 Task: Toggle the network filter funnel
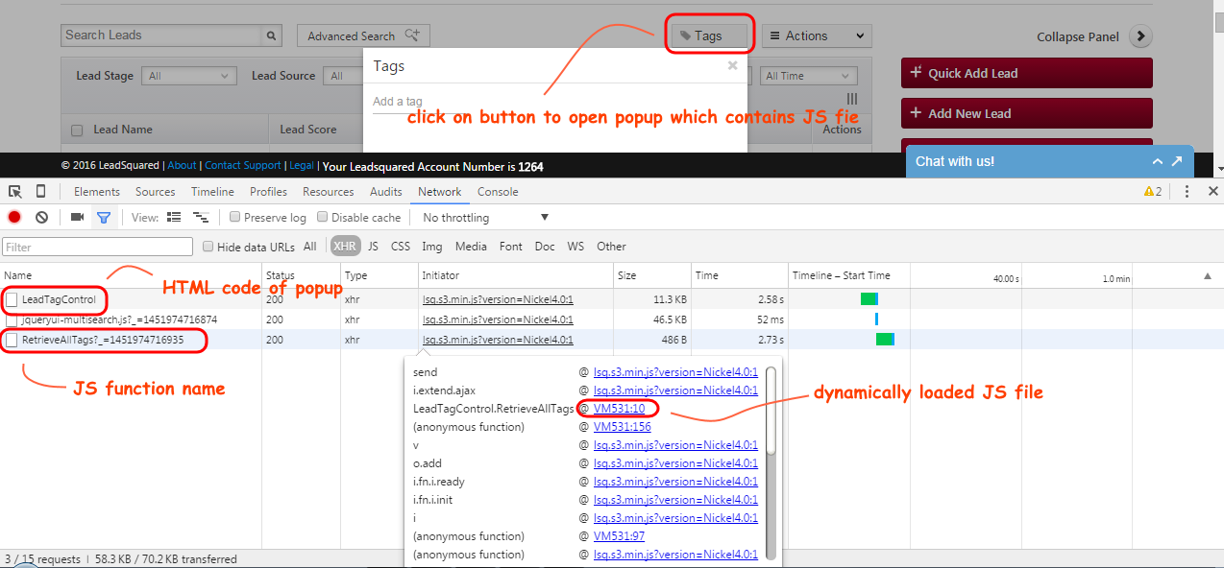click(x=104, y=217)
